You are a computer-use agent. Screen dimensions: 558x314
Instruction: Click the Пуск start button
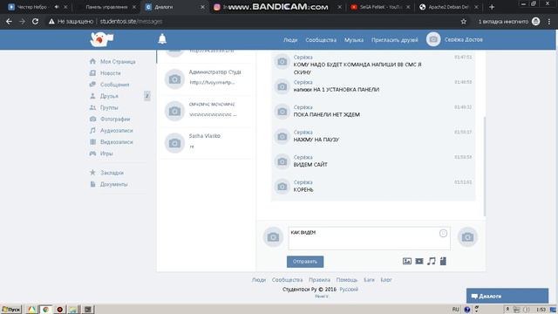11,310
